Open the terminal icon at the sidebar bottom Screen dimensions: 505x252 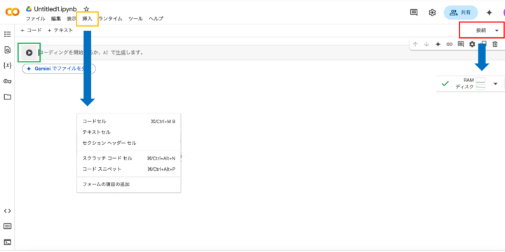point(7,242)
